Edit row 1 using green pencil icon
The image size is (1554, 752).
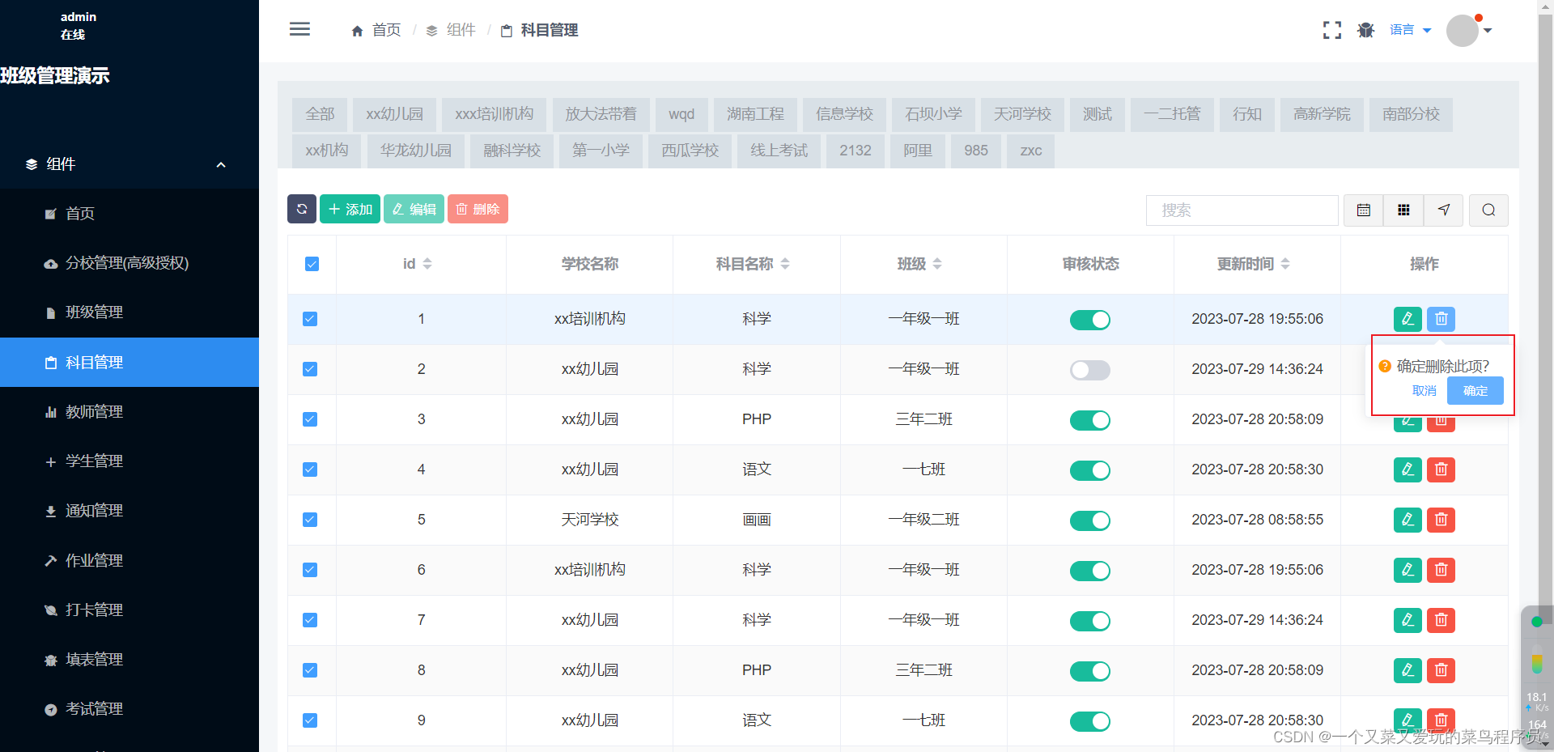coord(1408,319)
